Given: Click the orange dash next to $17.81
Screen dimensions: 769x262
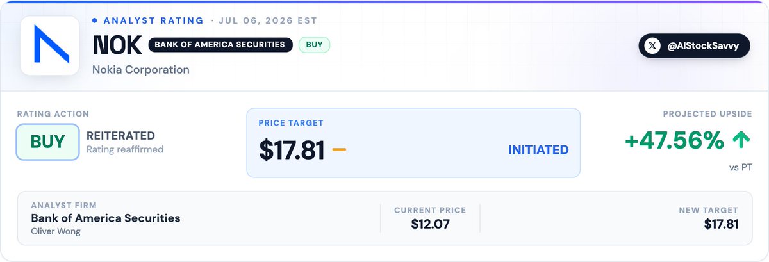Looking at the screenshot, I should coord(339,149).
